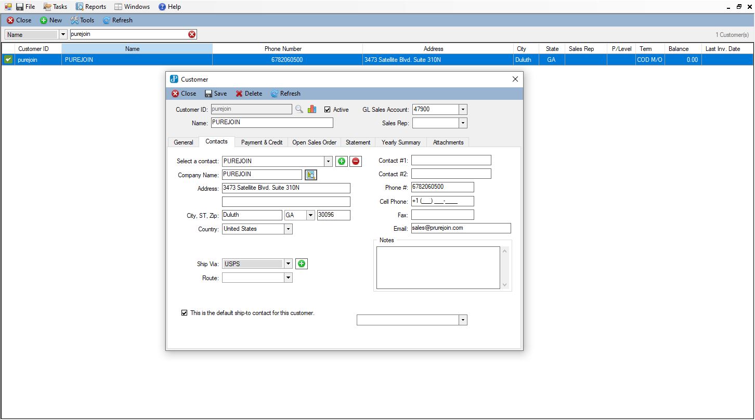This screenshot has width=755, height=420.
Task: Expand the Country dropdown
Action: [x=288, y=229]
